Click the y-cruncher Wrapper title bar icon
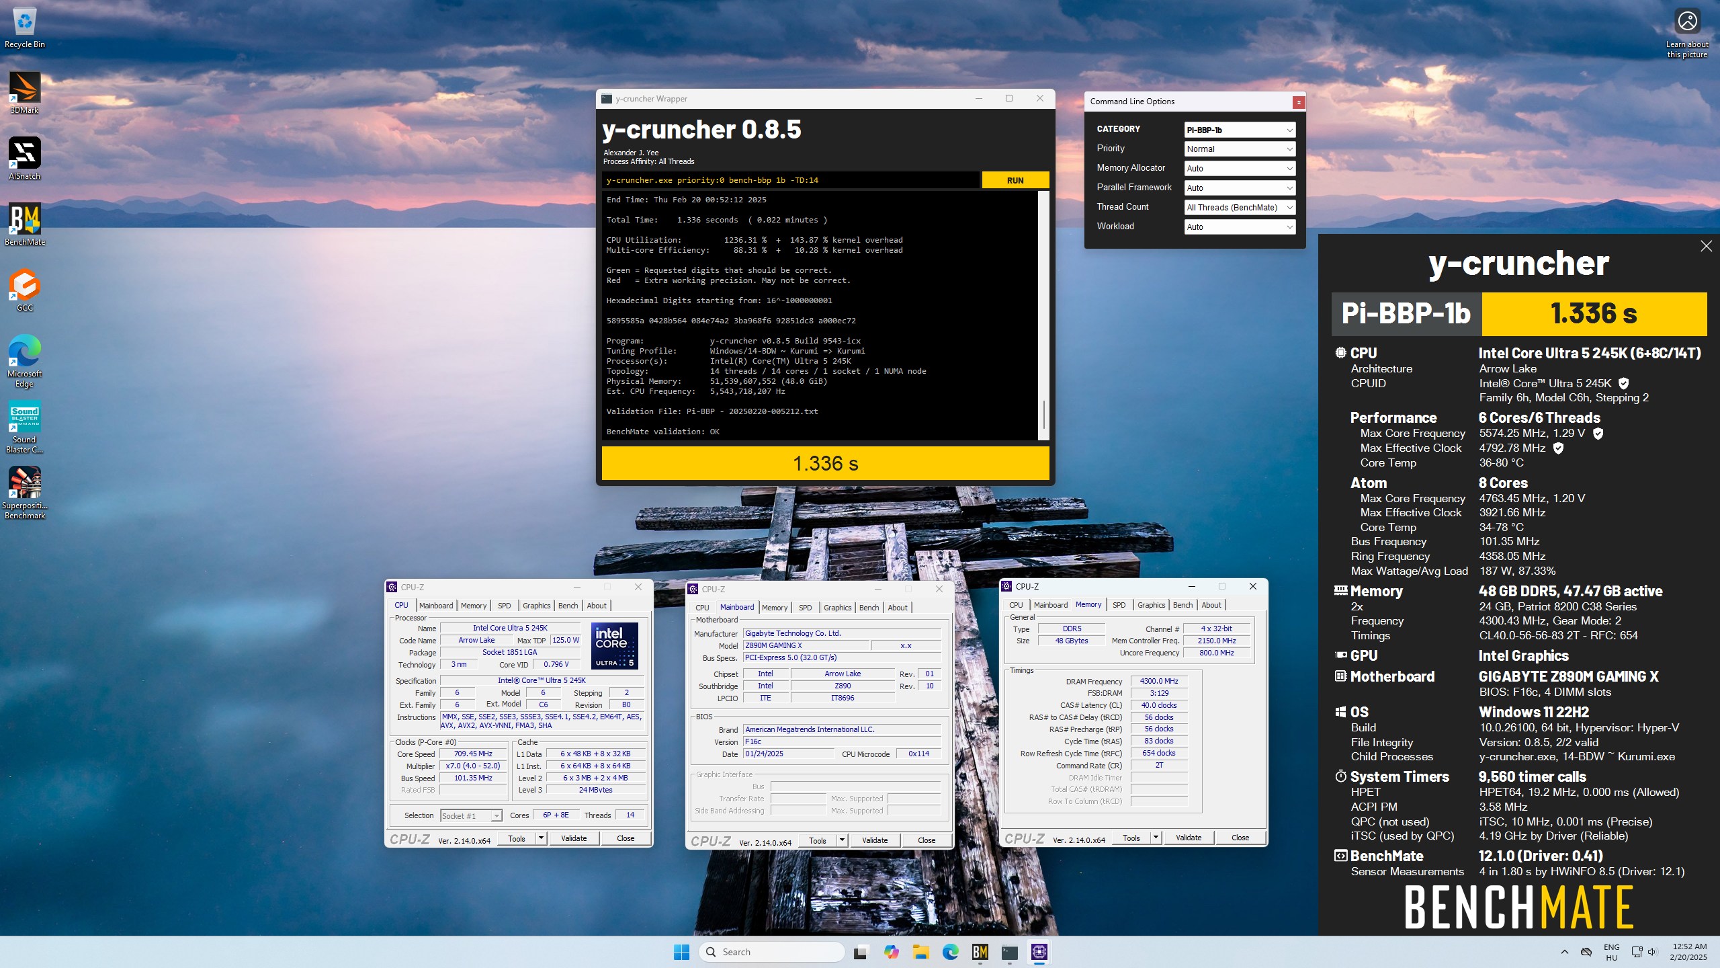Image resolution: width=1720 pixels, height=968 pixels. (607, 99)
